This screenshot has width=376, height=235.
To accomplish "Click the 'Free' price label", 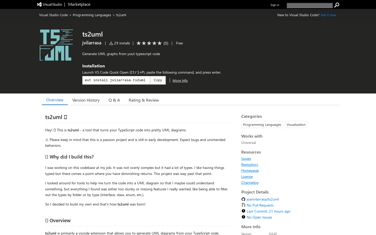I will click(x=179, y=43).
